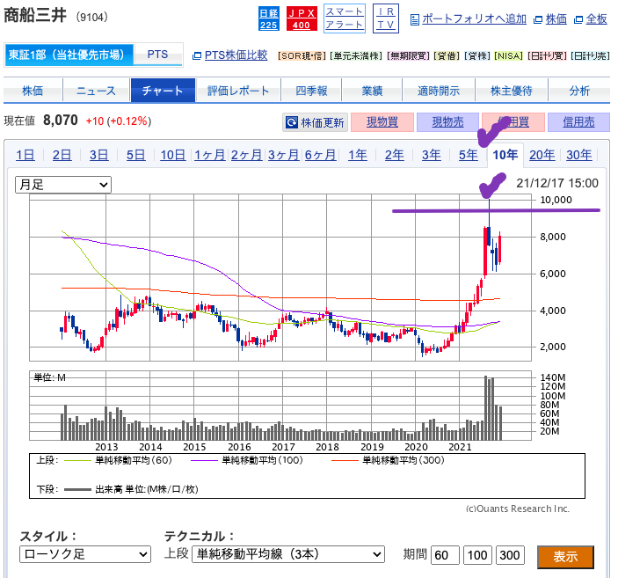
Task: Open the 月足 candle interval dropdown
Action: point(63,185)
